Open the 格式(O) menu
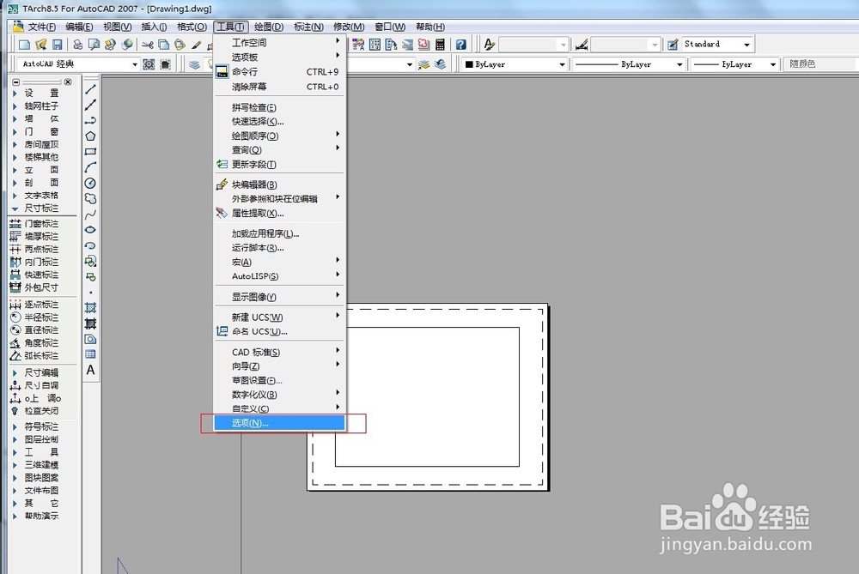This screenshot has height=574, width=859. [192, 27]
